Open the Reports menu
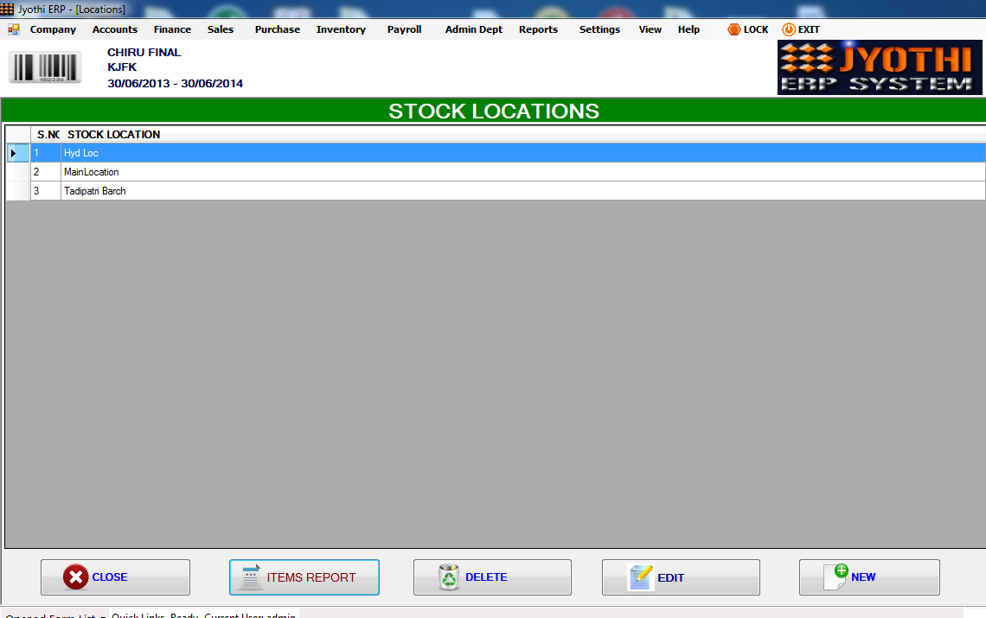 tap(538, 29)
